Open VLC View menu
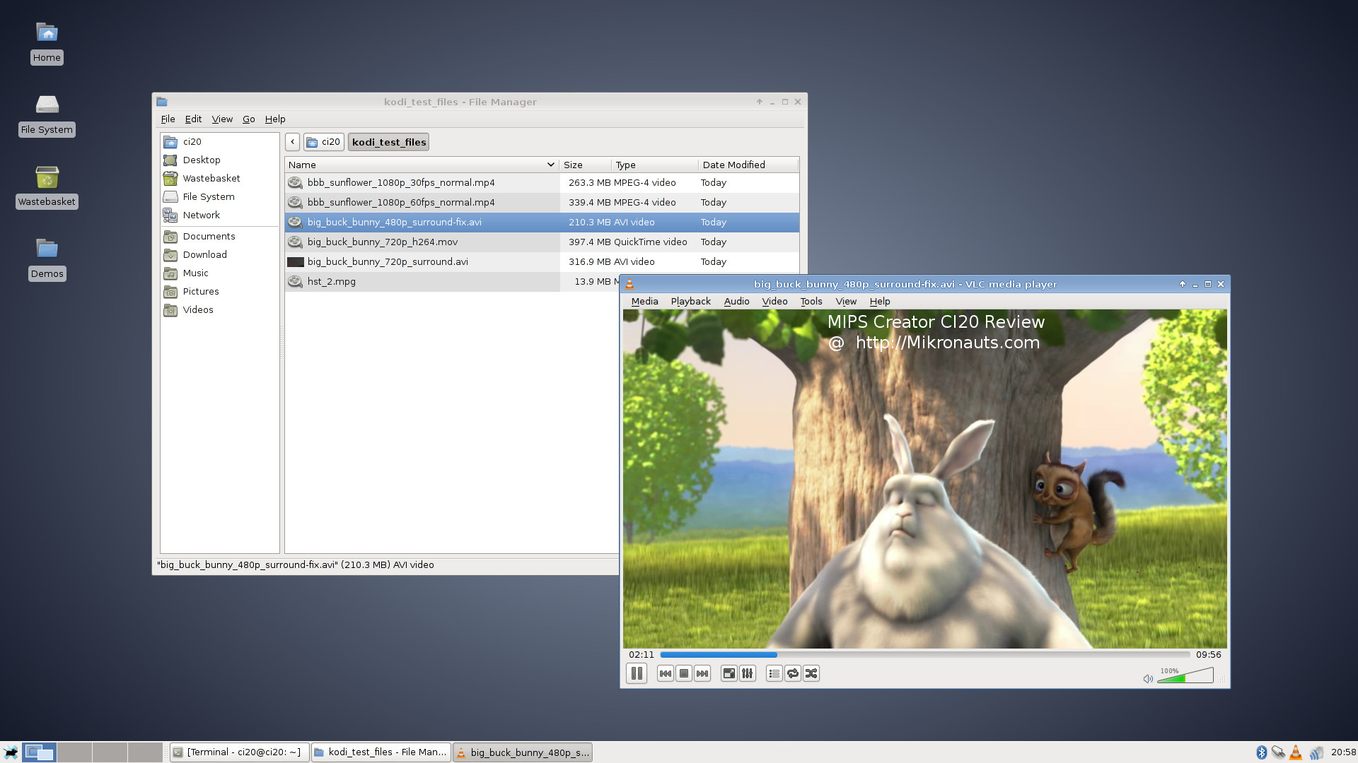1358x763 pixels. click(846, 302)
